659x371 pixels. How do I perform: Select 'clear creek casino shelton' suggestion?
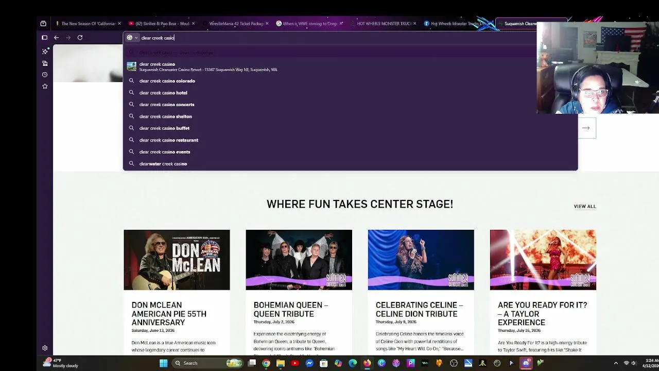350,116
